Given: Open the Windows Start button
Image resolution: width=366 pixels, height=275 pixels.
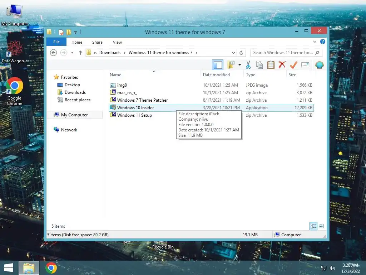Looking at the screenshot, I should 9,268.
